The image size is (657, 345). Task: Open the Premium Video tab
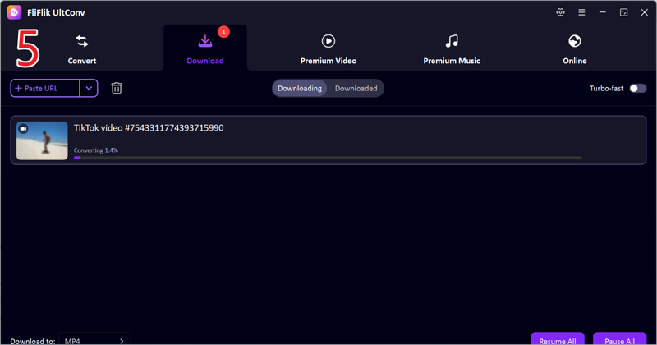pyautogui.click(x=328, y=48)
